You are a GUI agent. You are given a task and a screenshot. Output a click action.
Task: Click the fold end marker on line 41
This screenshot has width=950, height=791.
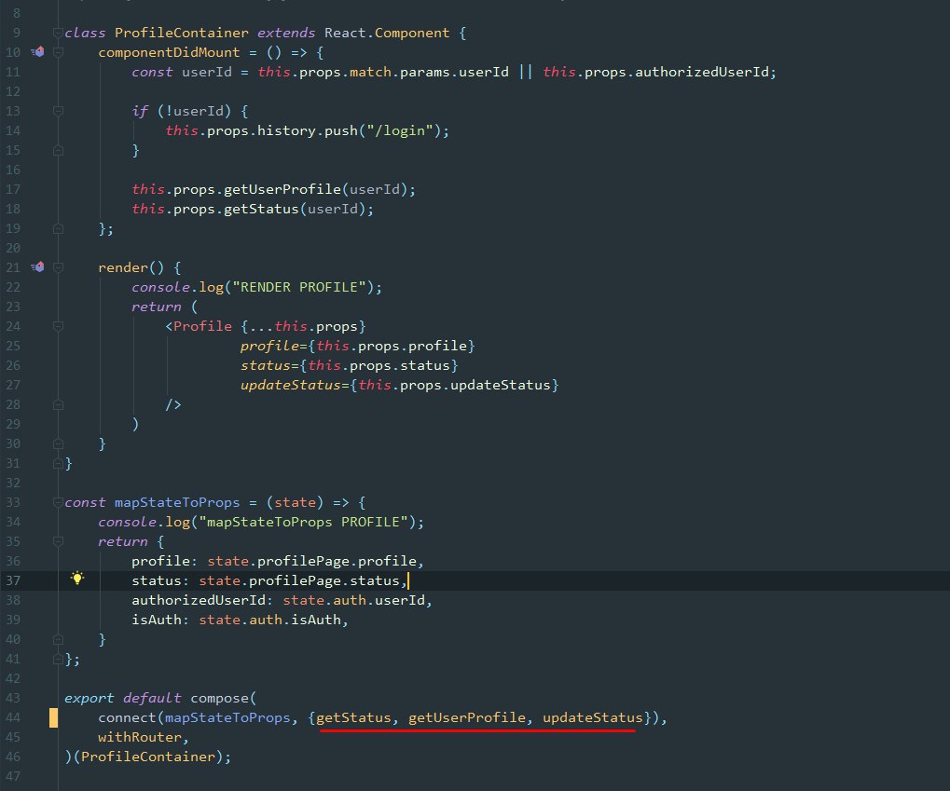[x=58, y=659]
